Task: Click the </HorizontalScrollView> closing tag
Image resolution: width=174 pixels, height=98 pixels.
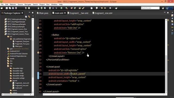Action: pos(58,60)
